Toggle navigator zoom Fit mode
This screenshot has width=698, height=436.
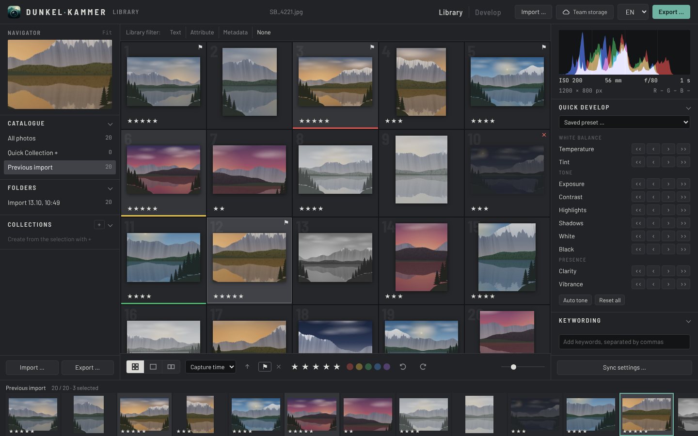[107, 33]
